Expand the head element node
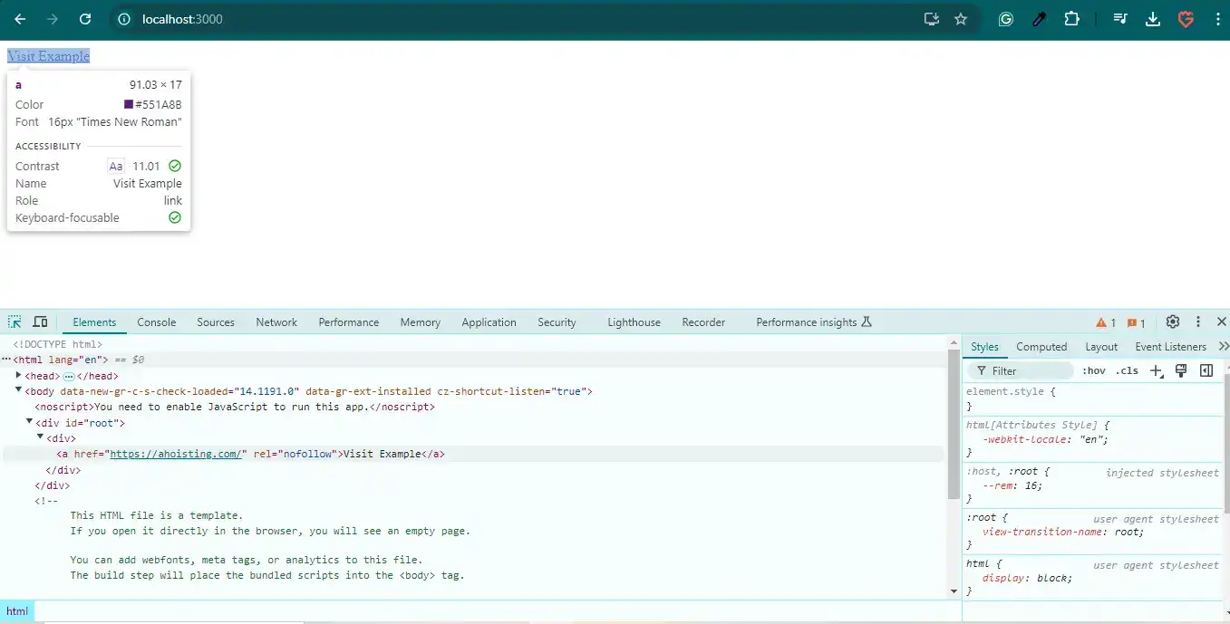1230x624 pixels. pos(19,376)
